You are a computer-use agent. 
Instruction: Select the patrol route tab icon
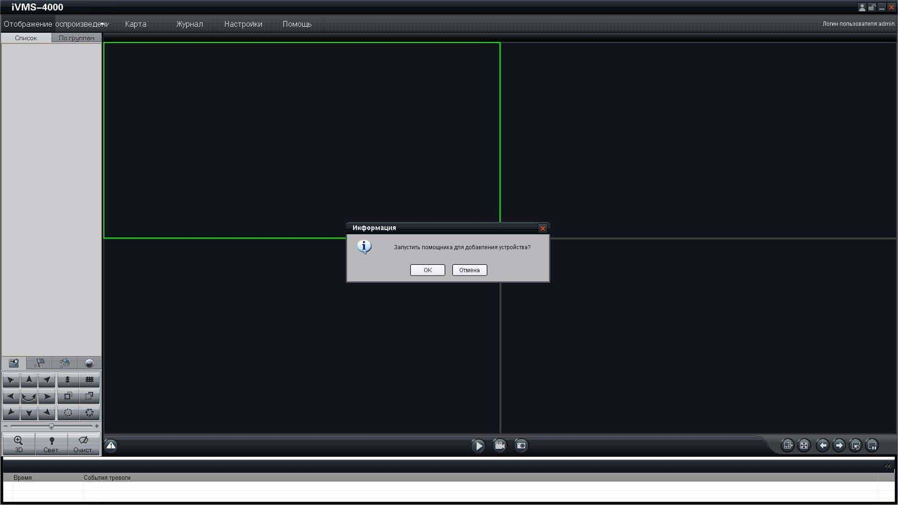(65, 363)
